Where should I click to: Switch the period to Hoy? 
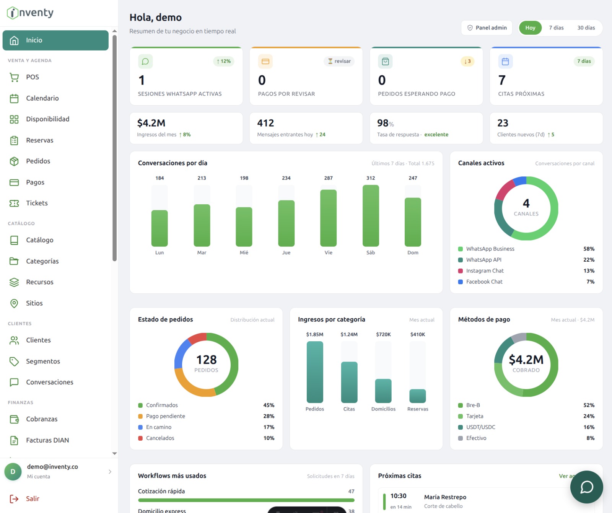pos(530,28)
